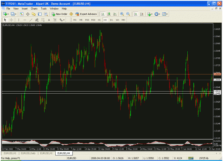Show the Market Watch window
223x161 pixels.
coord(21,14)
